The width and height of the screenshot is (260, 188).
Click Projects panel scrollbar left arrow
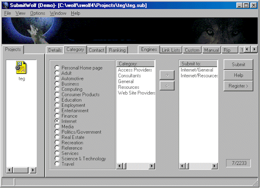[9, 170]
